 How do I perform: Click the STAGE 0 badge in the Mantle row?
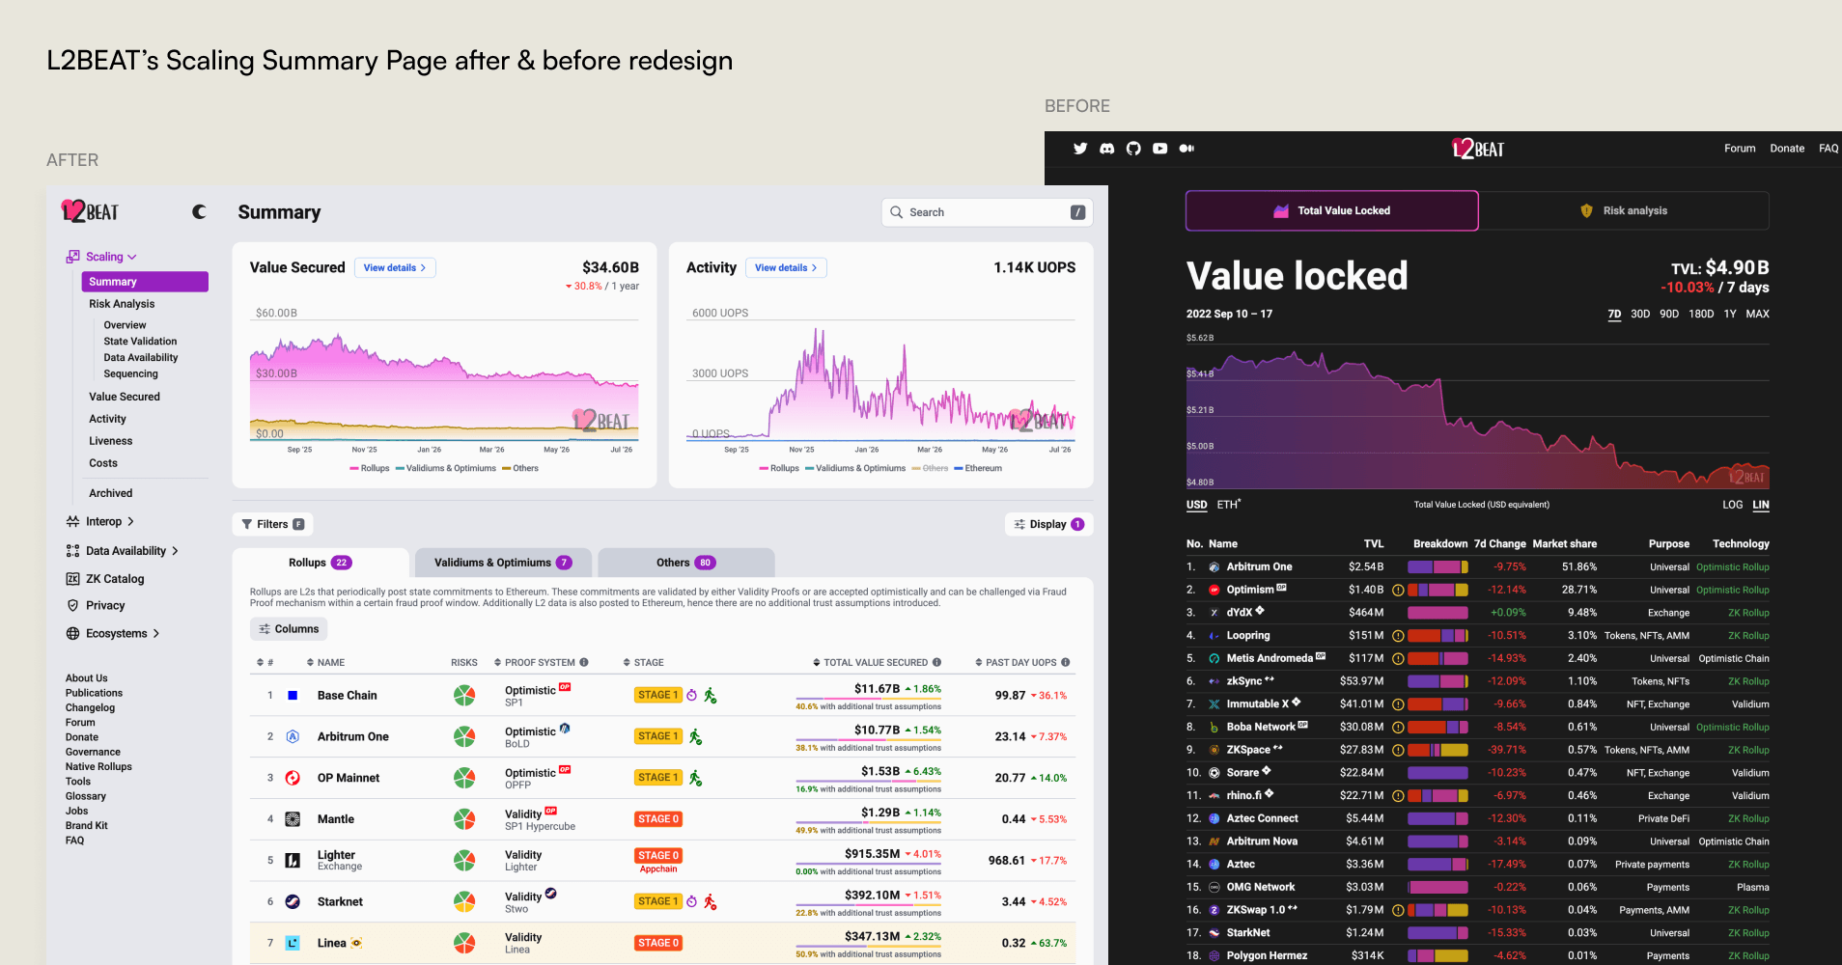[x=658, y=819]
